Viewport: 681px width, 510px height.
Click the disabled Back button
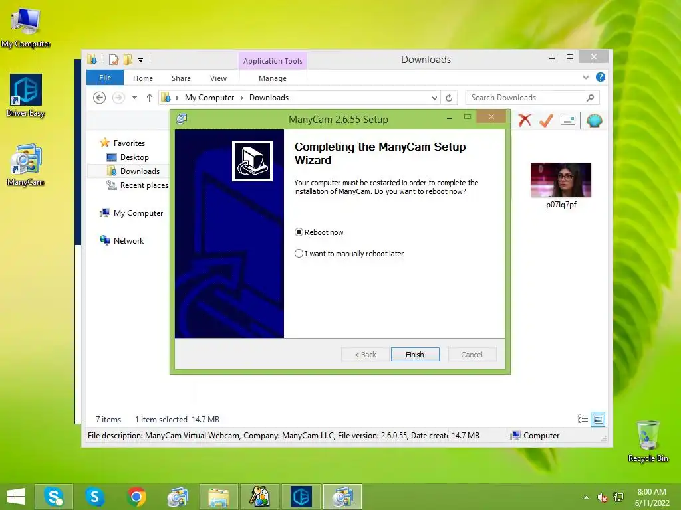click(365, 355)
